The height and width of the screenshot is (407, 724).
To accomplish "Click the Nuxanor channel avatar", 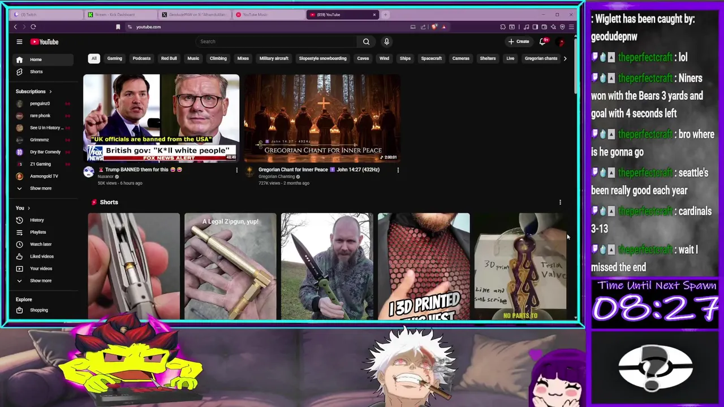I will [89, 172].
